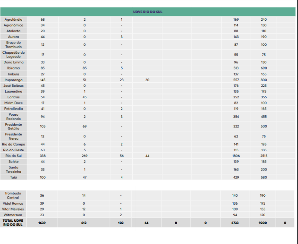This screenshot has width=298, height=244.
Task: Select the Agrolândia municipality name cell
Action: pyautogui.click(x=14, y=20)
